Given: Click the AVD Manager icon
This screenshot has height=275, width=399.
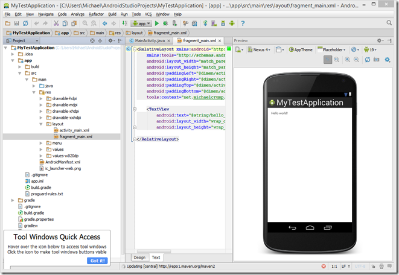Looking at the screenshot, I should click(x=214, y=24).
